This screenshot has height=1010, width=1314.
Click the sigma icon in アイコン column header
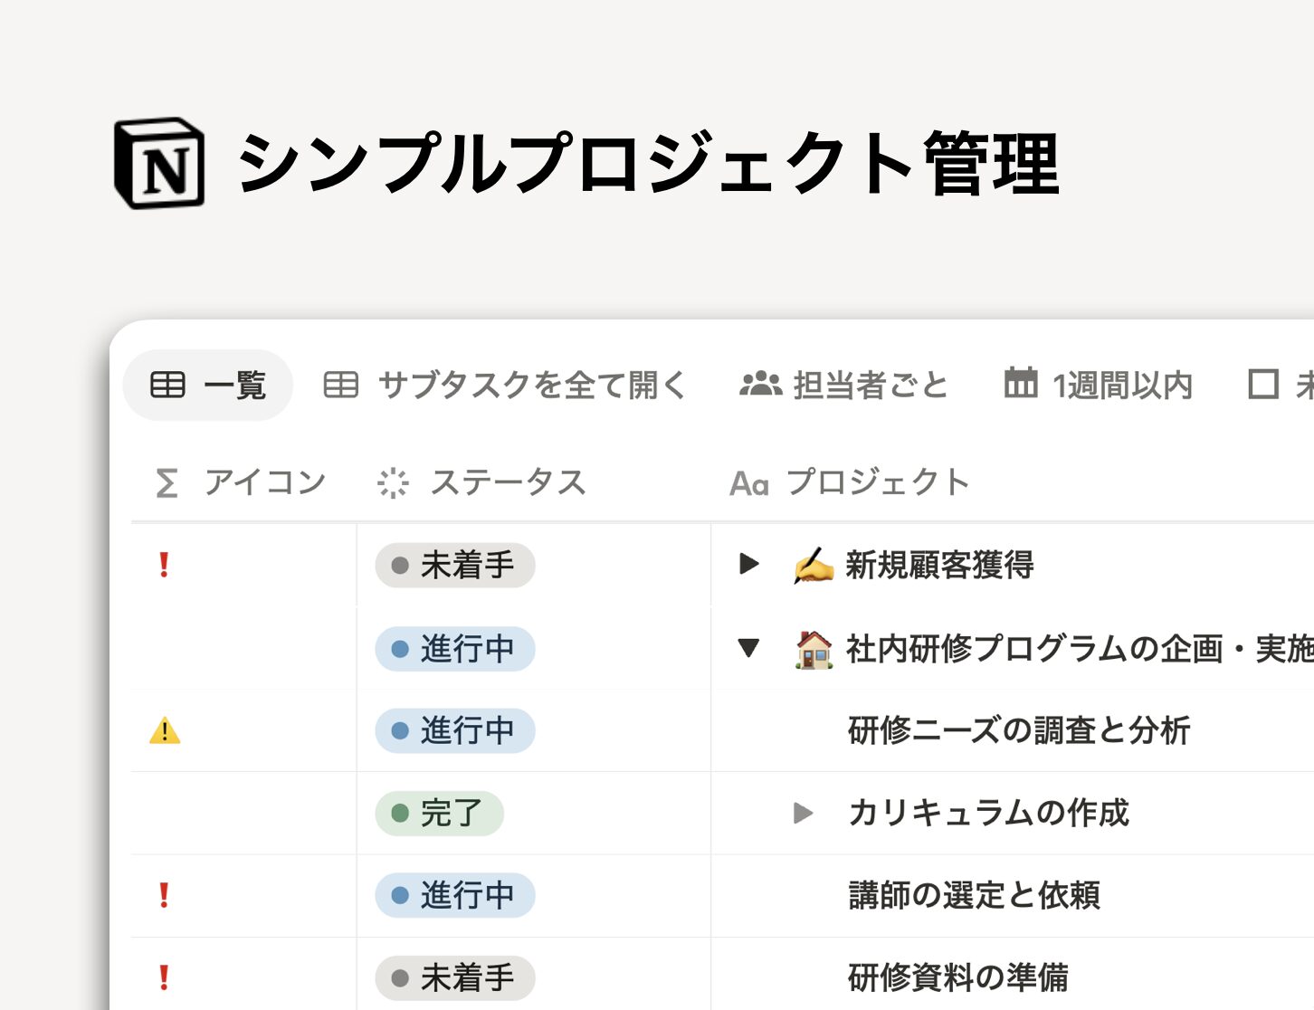click(167, 482)
